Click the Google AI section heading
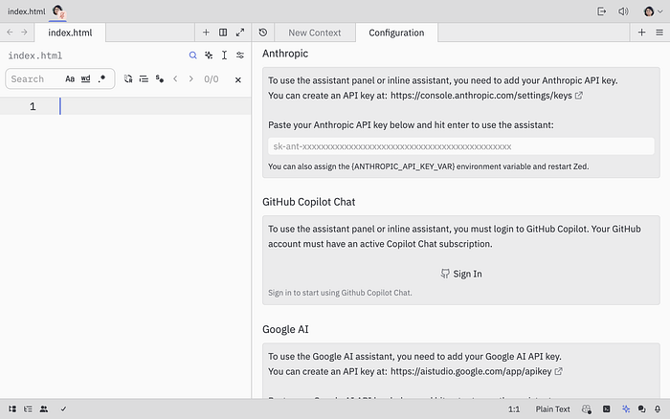670x419 pixels. (285, 329)
